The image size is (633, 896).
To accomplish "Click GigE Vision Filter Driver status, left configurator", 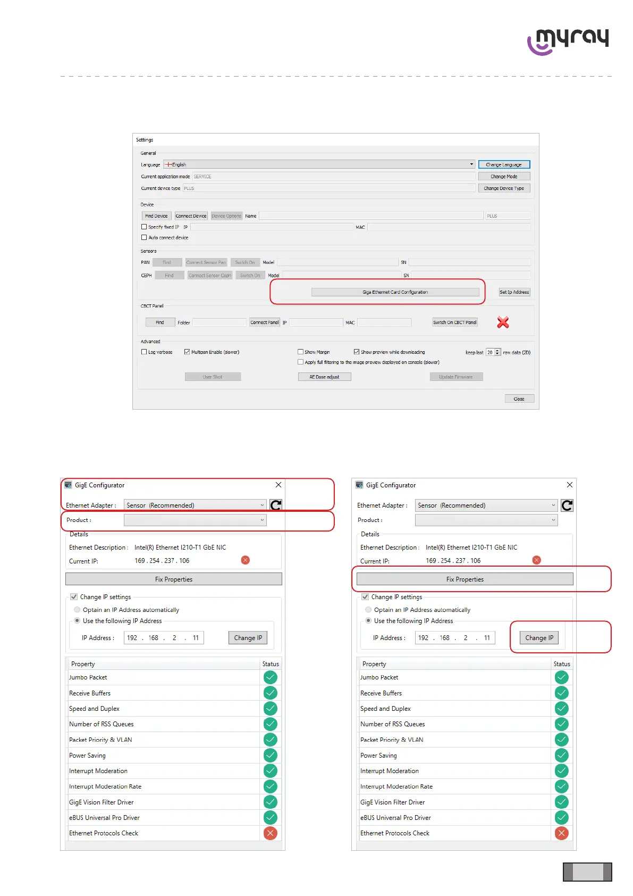I will 271,802.
